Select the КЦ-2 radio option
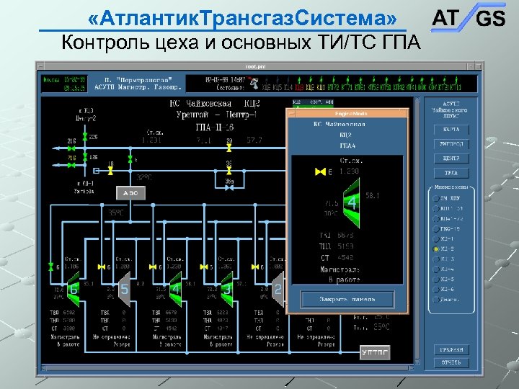This screenshot has height=389, width=519. [436, 249]
